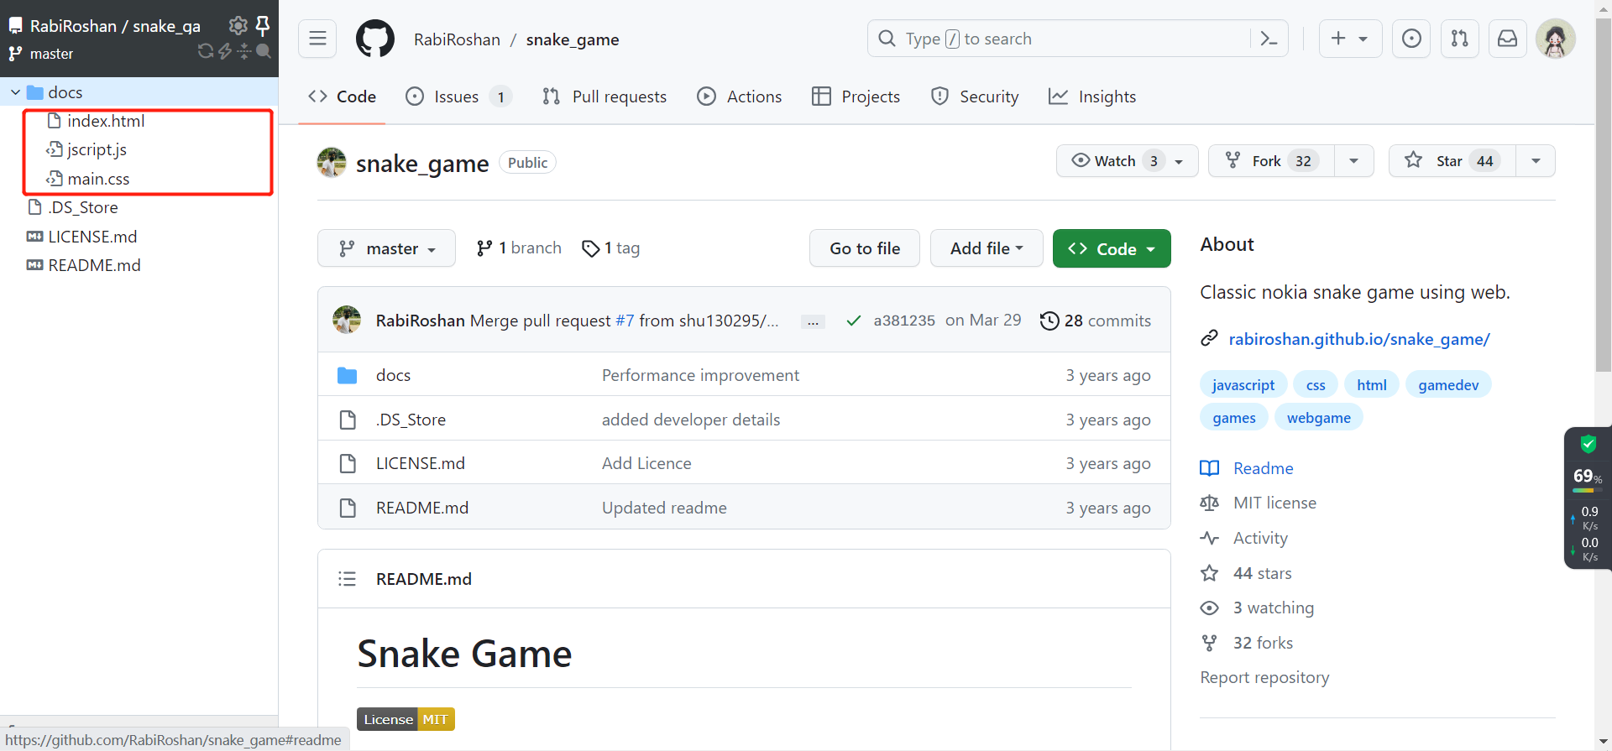Viewport: 1612px width, 751px height.
Task: Switch to the Issues tab
Action: pos(457,97)
